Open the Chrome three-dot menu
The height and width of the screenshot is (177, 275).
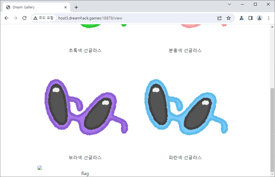click(269, 18)
